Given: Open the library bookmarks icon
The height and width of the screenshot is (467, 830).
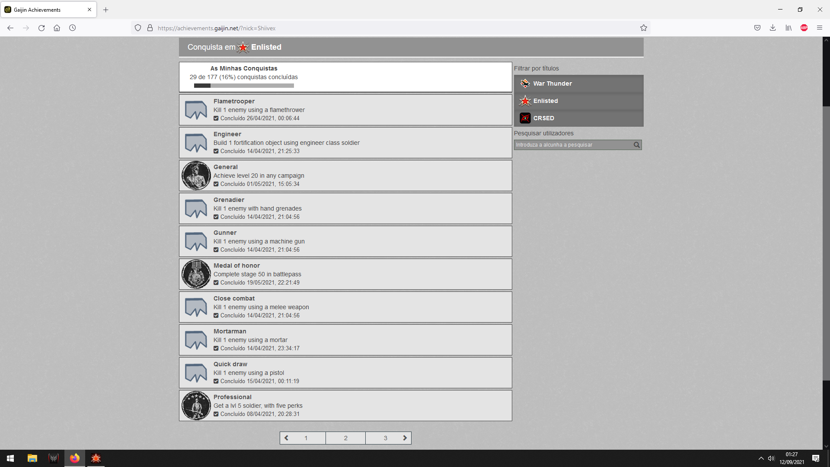Looking at the screenshot, I should tap(788, 28).
